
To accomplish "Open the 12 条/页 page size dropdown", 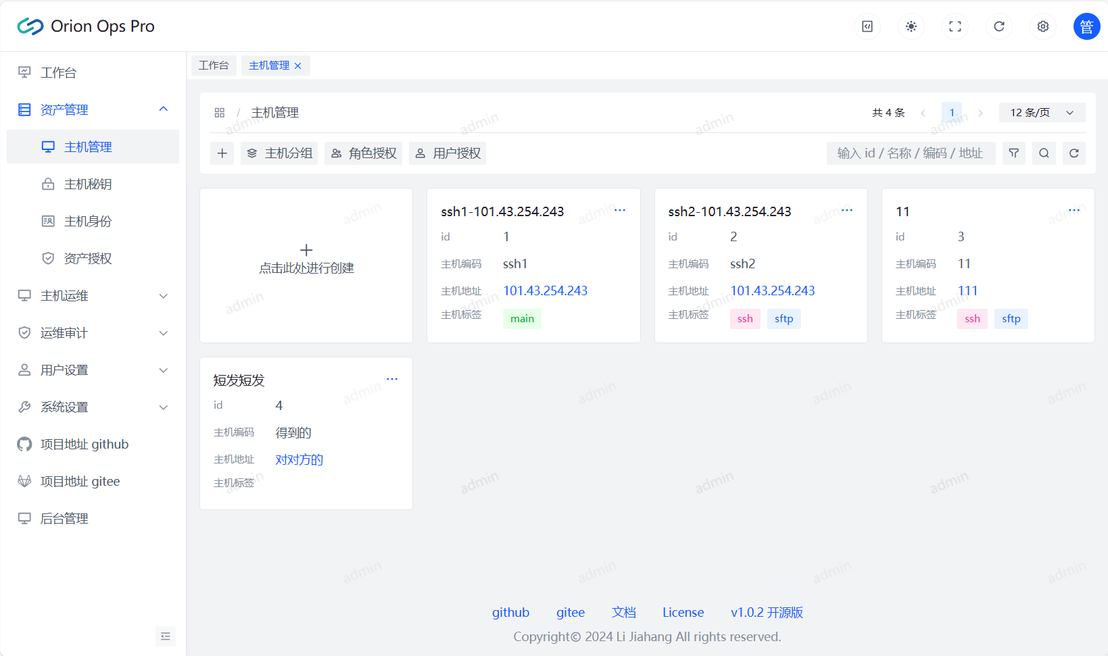I will click(x=1042, y=113).
